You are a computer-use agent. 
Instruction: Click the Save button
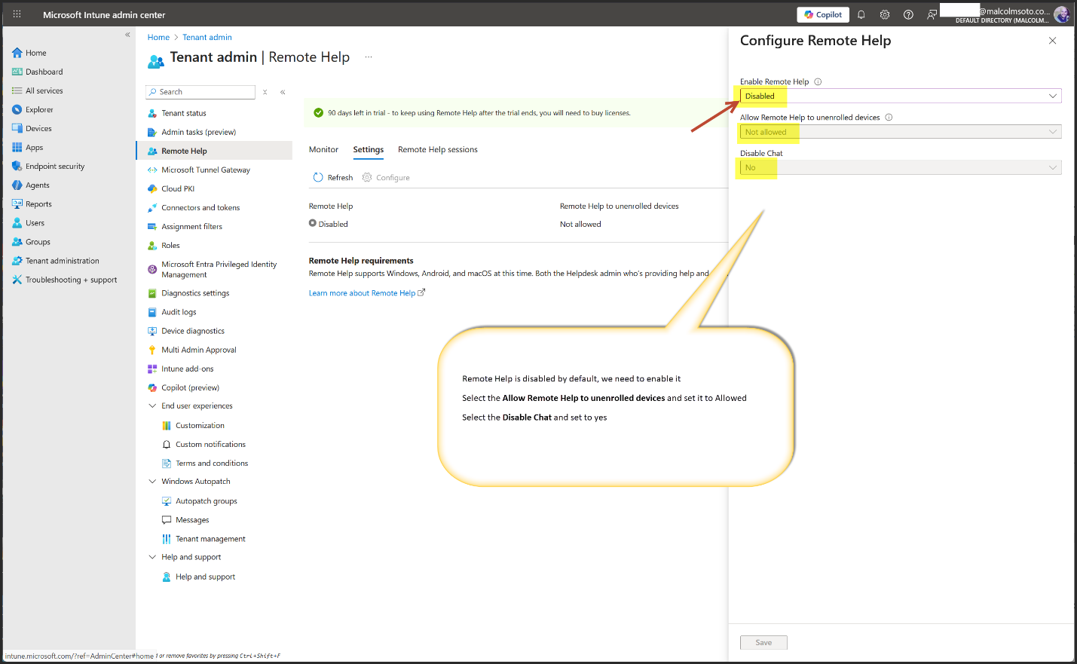(x=763, y=643)
